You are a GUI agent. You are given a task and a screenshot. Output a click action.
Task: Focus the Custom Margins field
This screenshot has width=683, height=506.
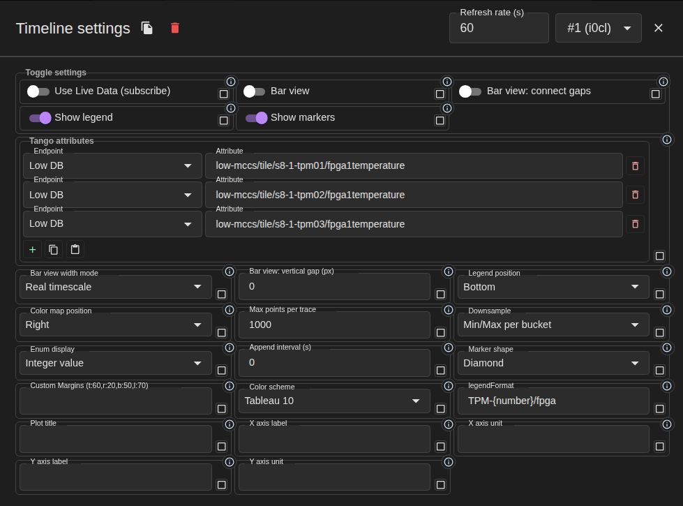(115, 401)
